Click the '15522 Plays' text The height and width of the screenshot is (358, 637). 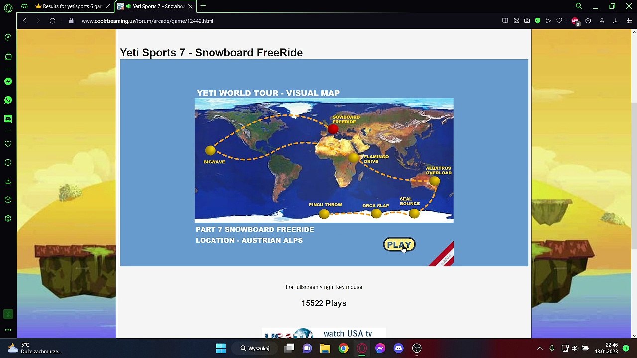click(x=324, y=303)
